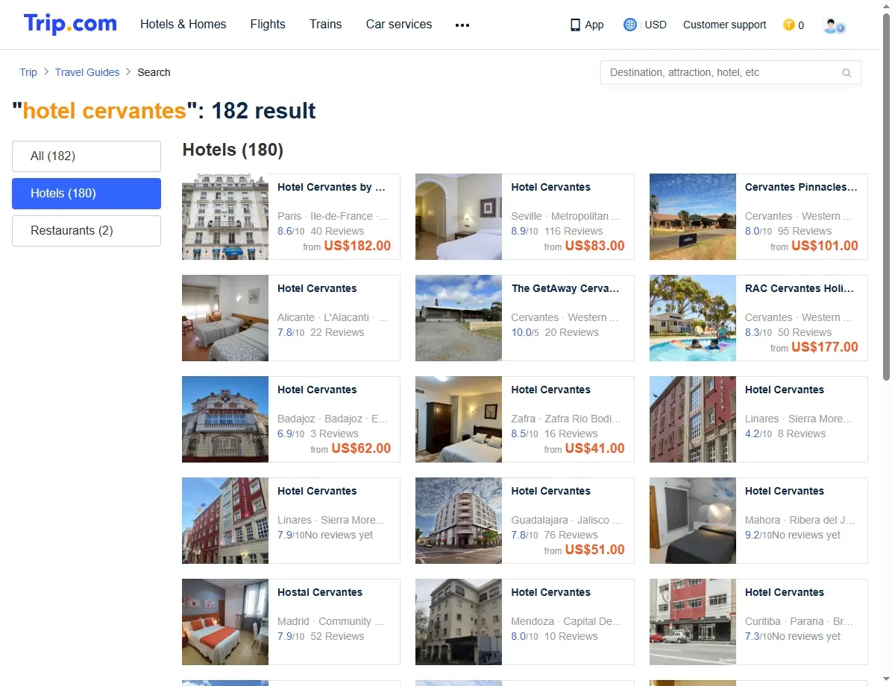Viewport: 892px width, 686px height.
Task: Open the Trains menu
Action: pos(325,25)
